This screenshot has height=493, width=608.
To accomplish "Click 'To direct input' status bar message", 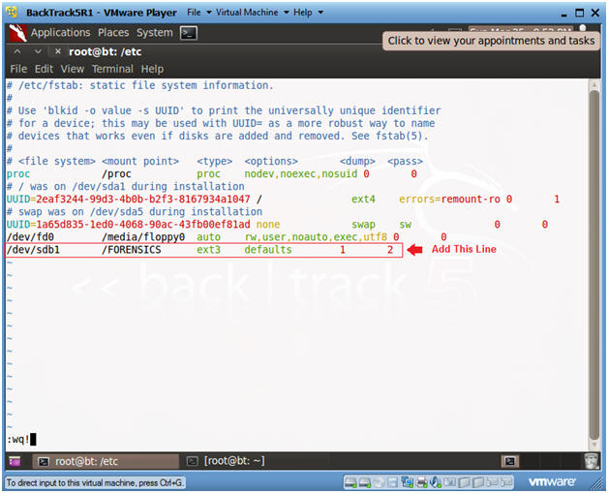I will click(95, 483).
